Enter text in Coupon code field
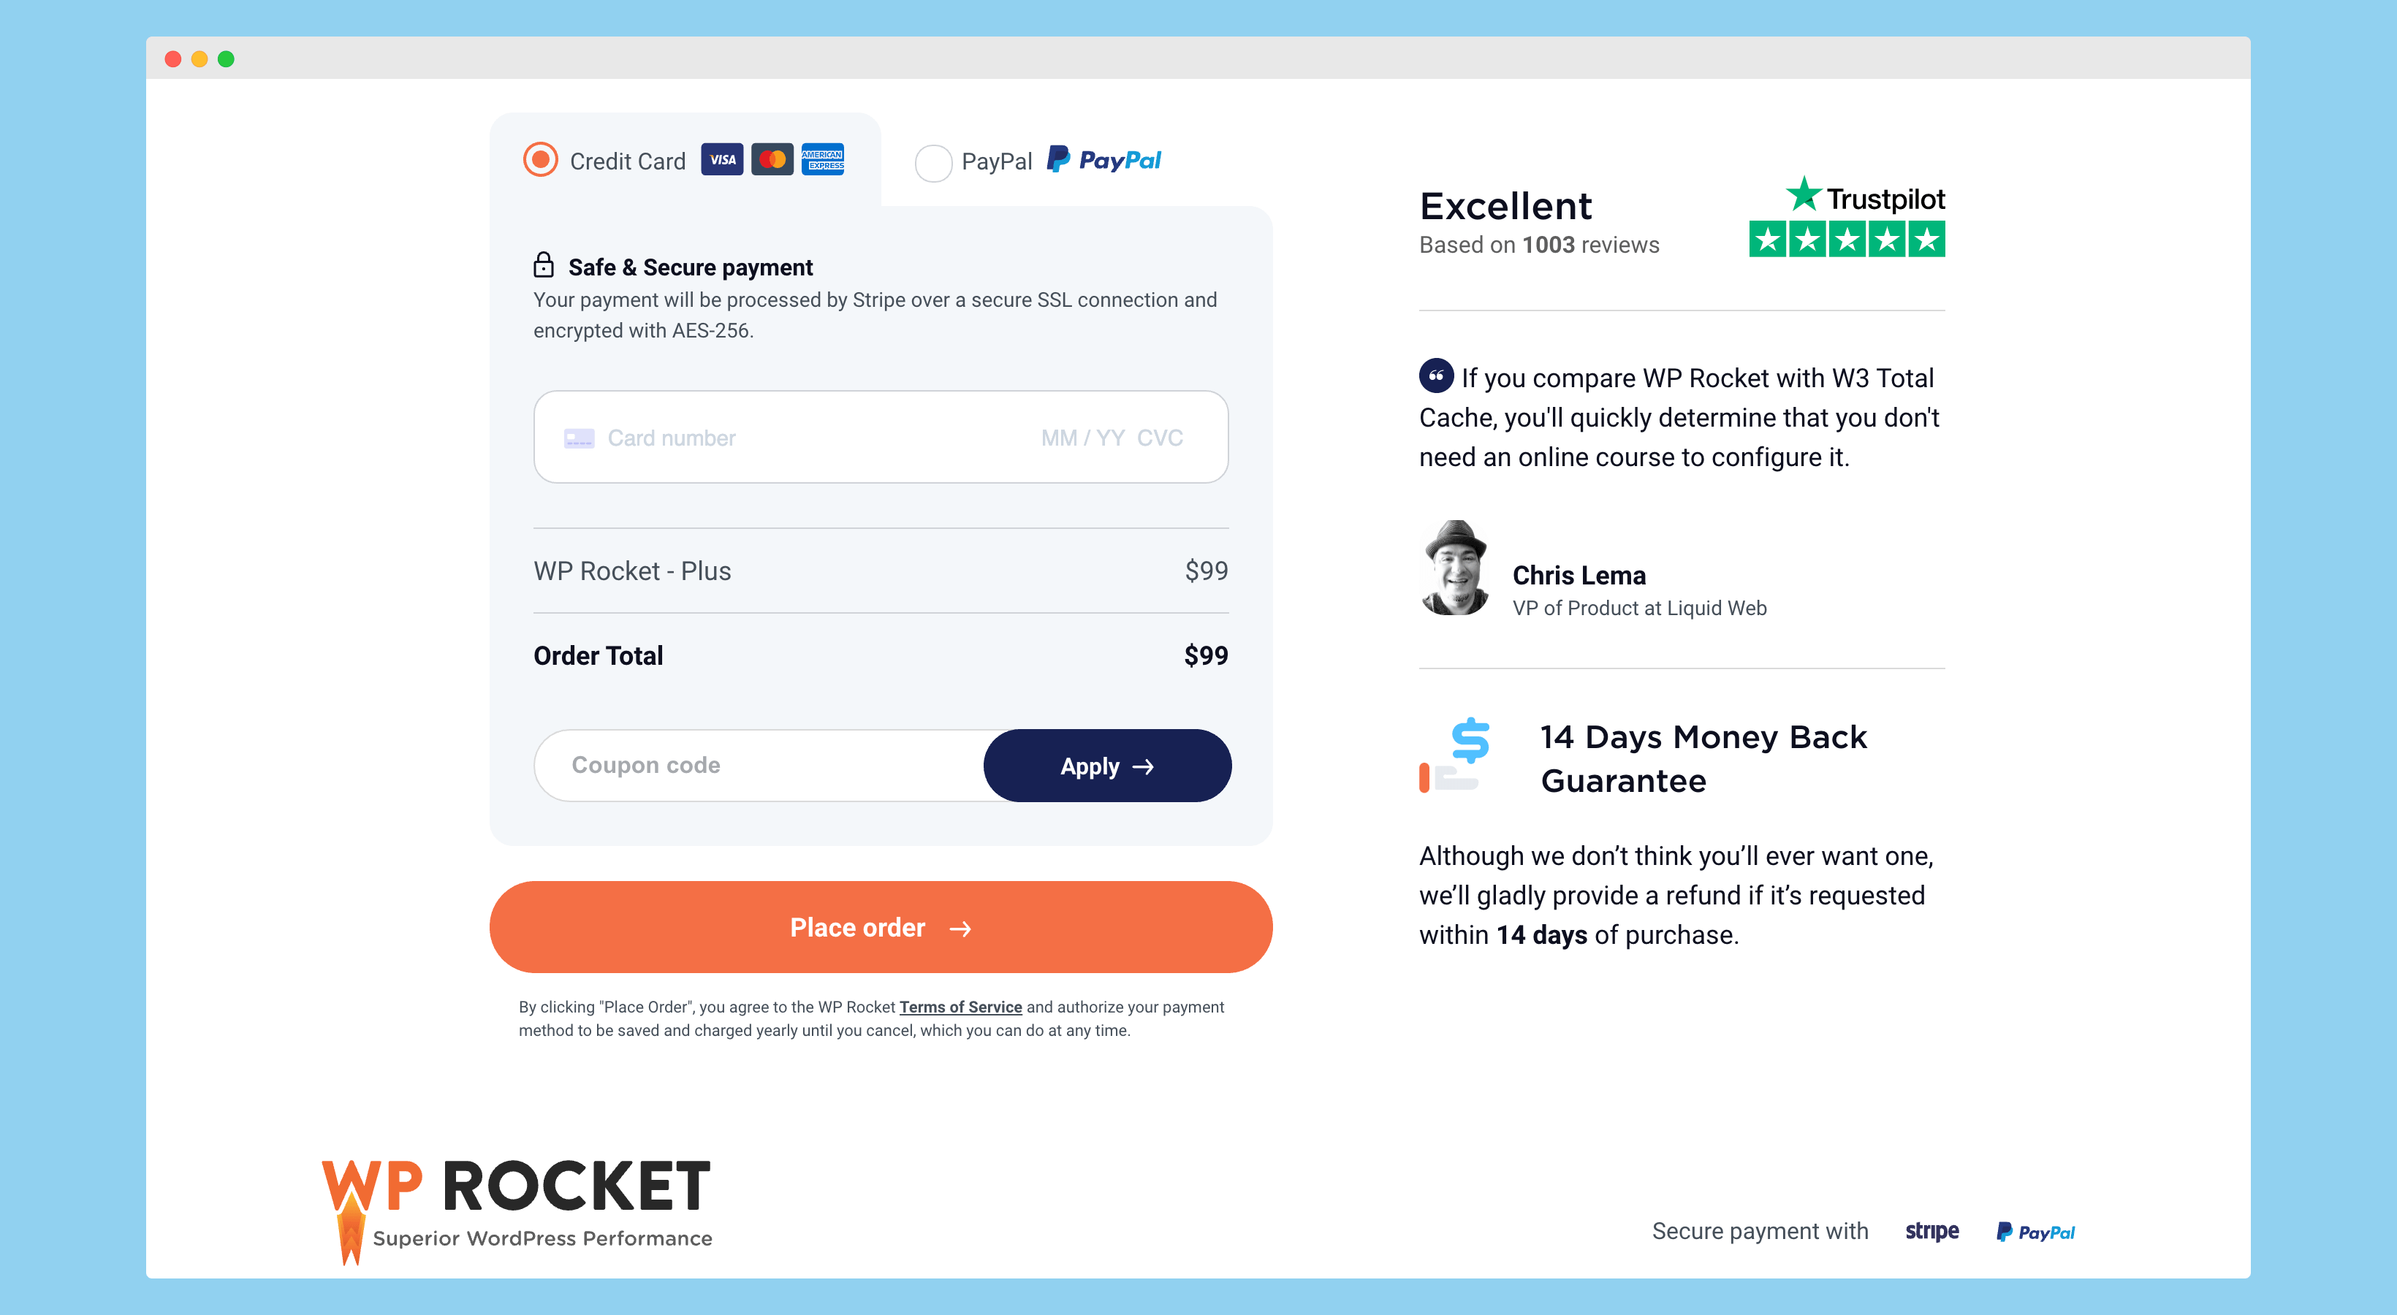 click(x=761, y=764)
